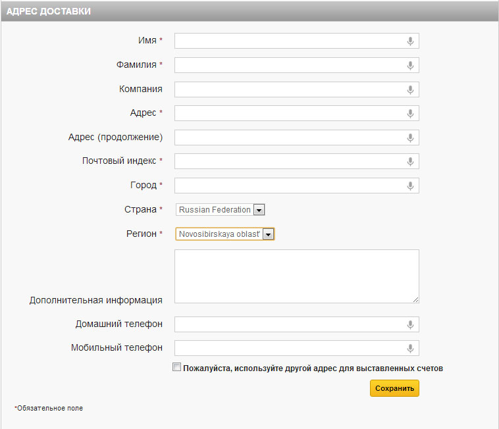
Task: Click microphone icon in Город field
Action: (410, 186)
